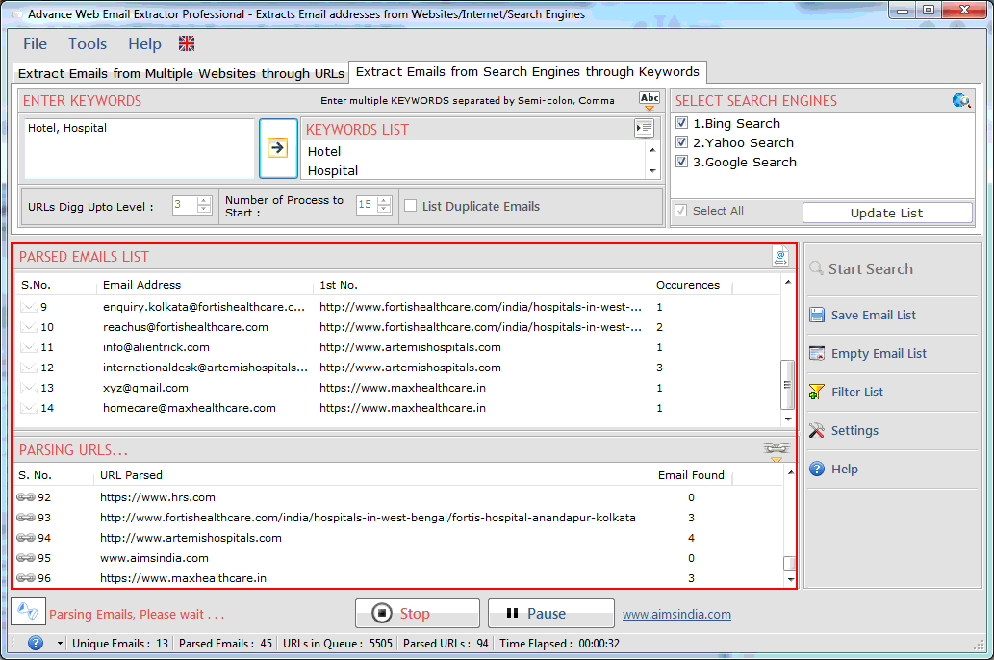This screenshot has height=660, width=994.
Task: Uncheck the 1.Bing Search checkbox
Action: click(x=681, y=123)
